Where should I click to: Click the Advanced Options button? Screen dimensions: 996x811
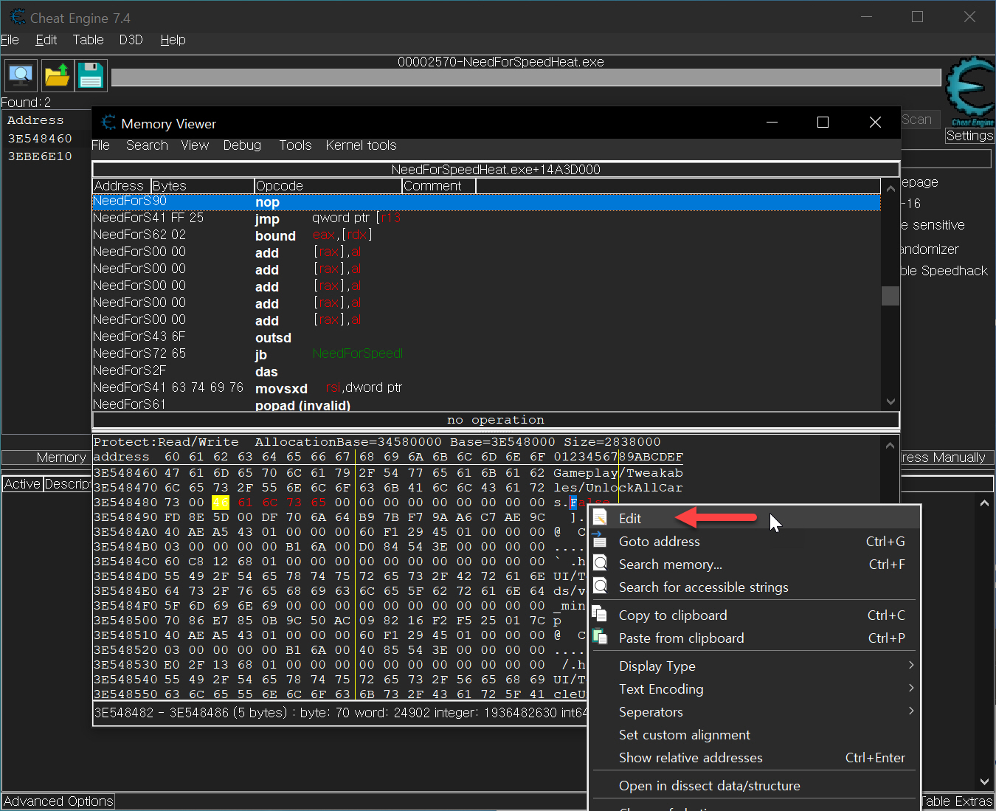[58, 801]
